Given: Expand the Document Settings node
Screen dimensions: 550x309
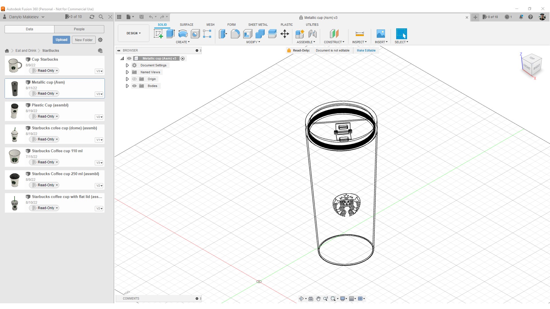Looking at the screenshot, I should (127, 65).
